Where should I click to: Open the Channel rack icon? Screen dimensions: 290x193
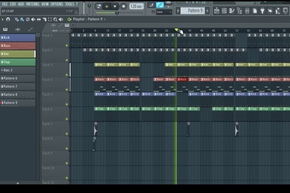click(224, 11)
